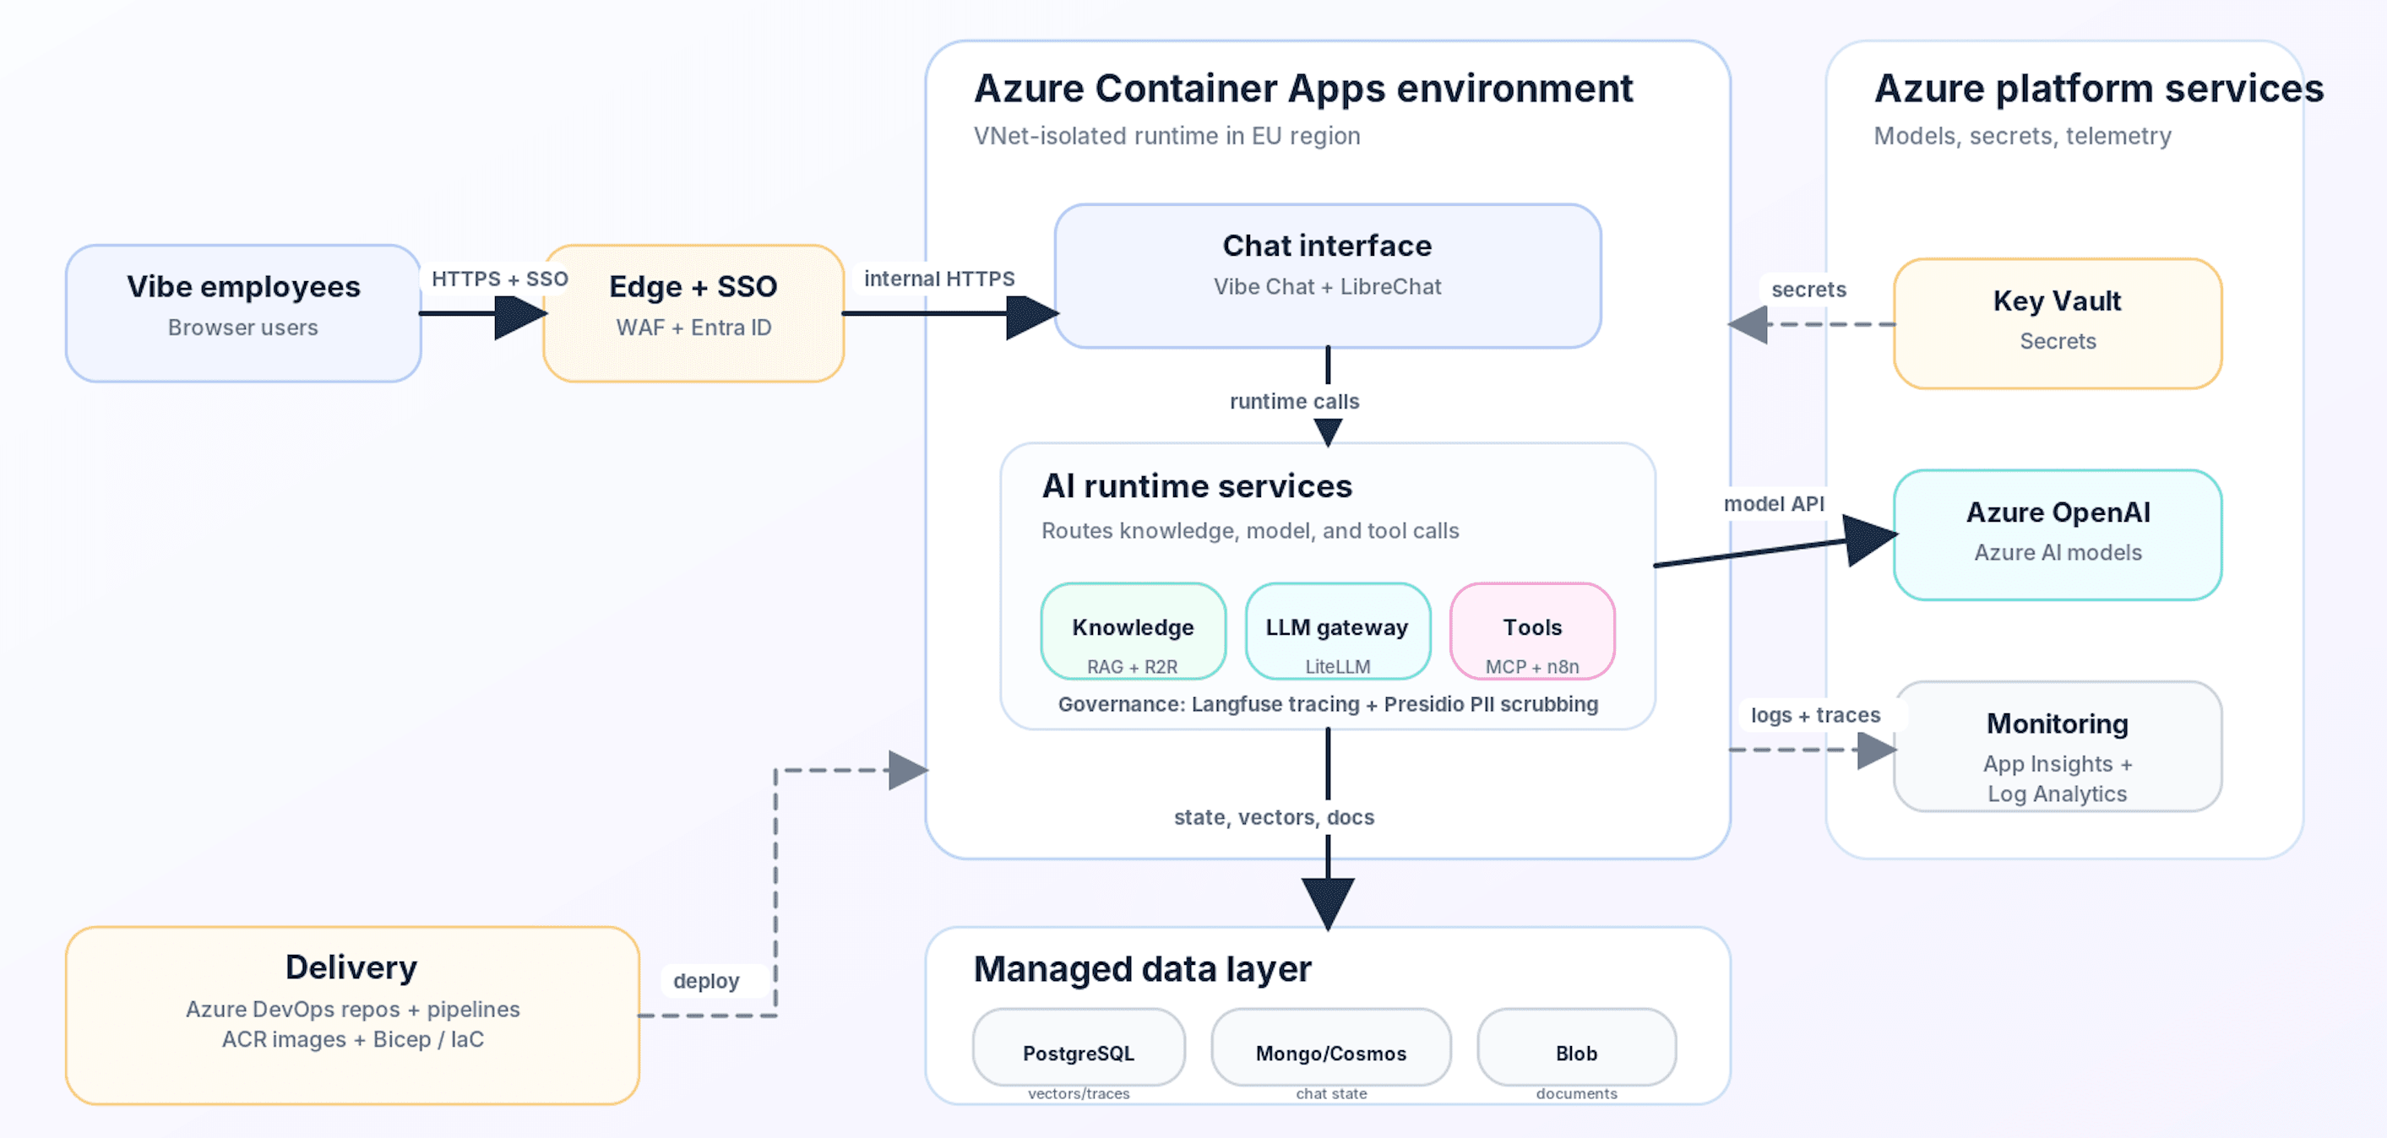Click the 'state, vectors, docs' label
The width and height of the screenshot is (2387, 1138).
click(x=1273, y=816)
